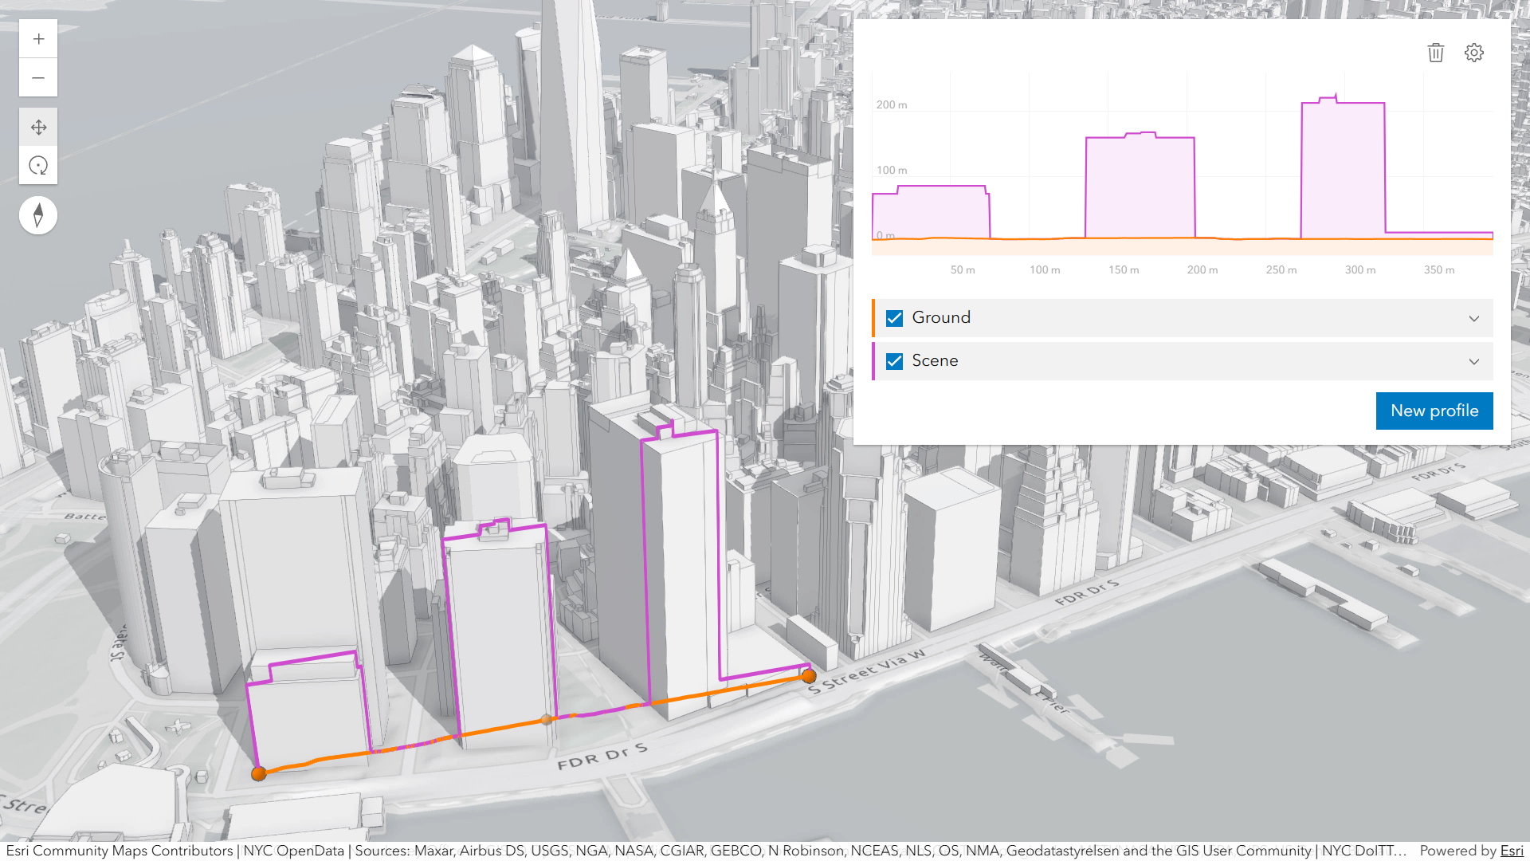Reset map orientation with the compass

tap(37, 214)
